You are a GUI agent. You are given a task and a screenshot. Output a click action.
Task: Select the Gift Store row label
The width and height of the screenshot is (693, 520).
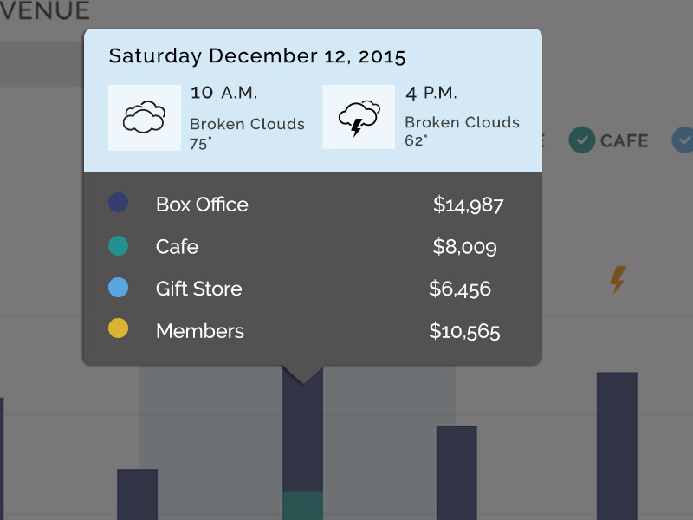point(198,289)
